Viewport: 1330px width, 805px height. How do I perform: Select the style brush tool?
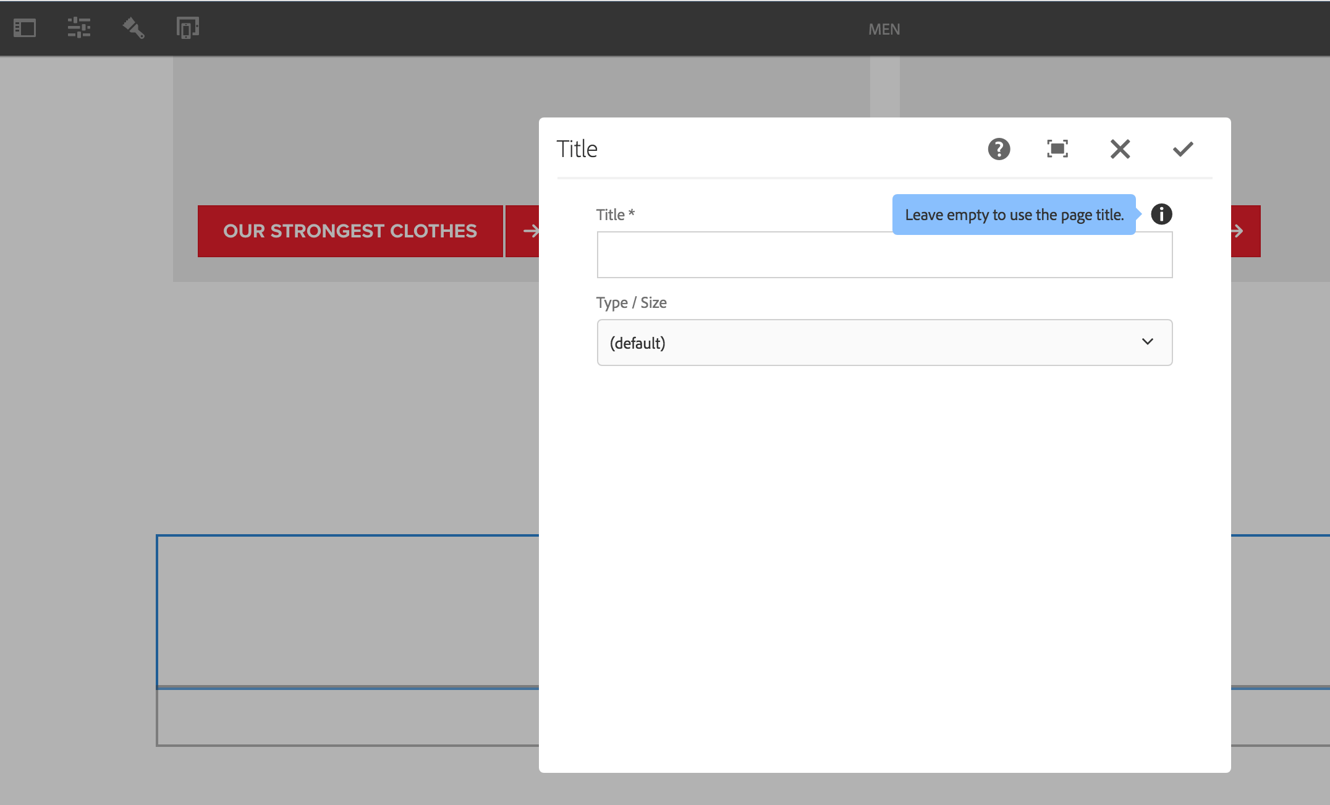(133, 28)
